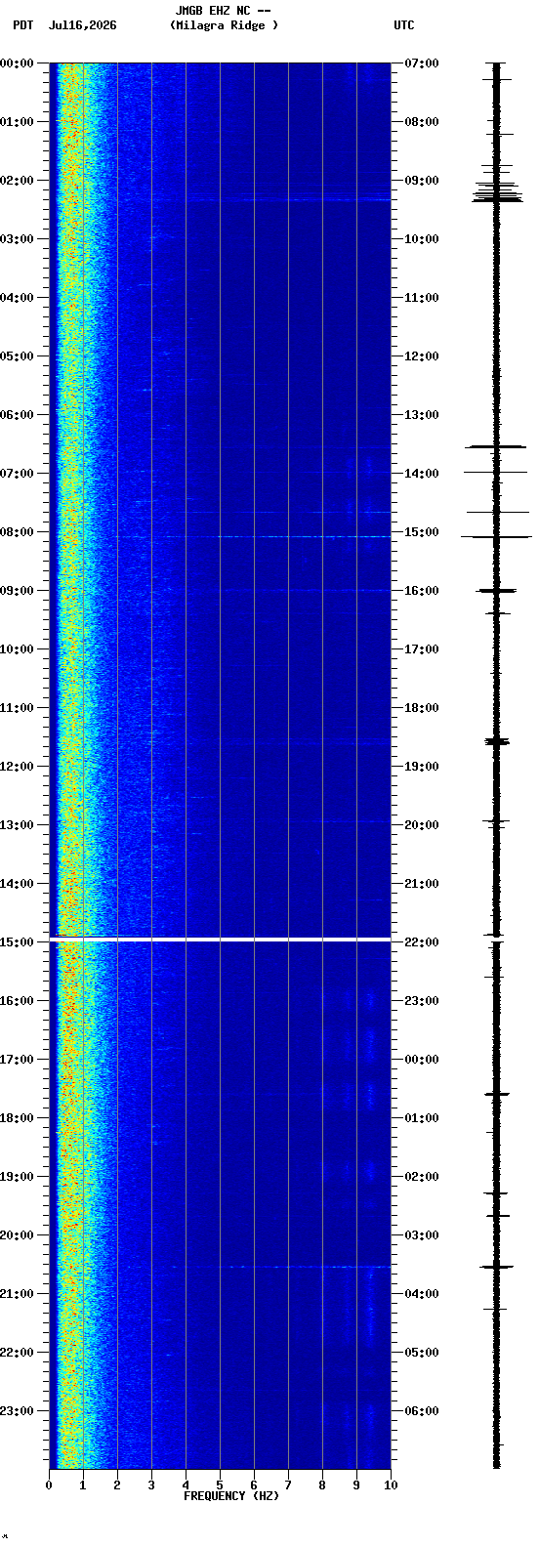Click the Milagra Ridge subtitle
Viewport: 539px width, 1547px height.
224,25
